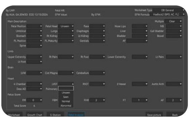Open the FHR score dropdown
This screenshot has width=193, height=123.
pyautogui.click(x=97, y=100)
